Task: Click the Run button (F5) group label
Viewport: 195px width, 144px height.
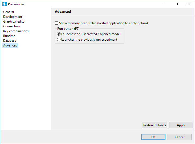Action: click(x=68, y=29)
